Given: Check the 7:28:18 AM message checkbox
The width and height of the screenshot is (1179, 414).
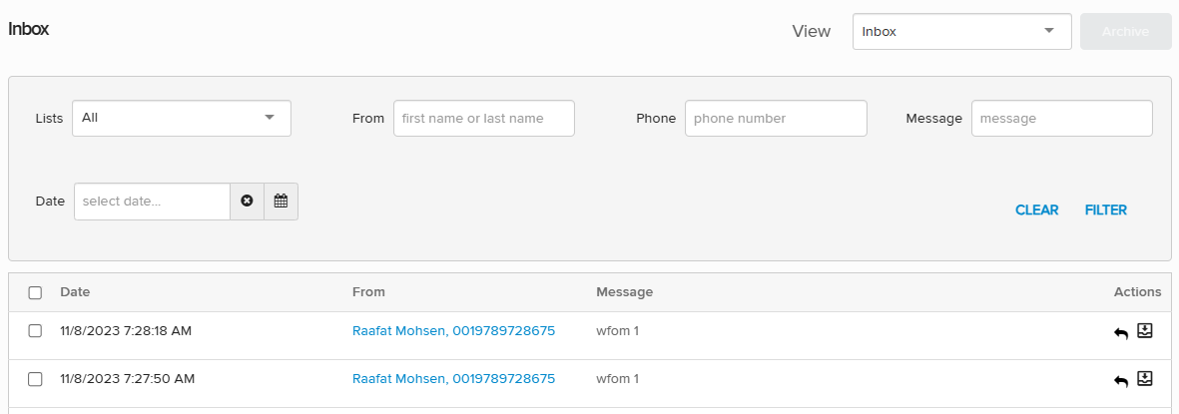Looking at the screenshot, I should click(35, 331).
